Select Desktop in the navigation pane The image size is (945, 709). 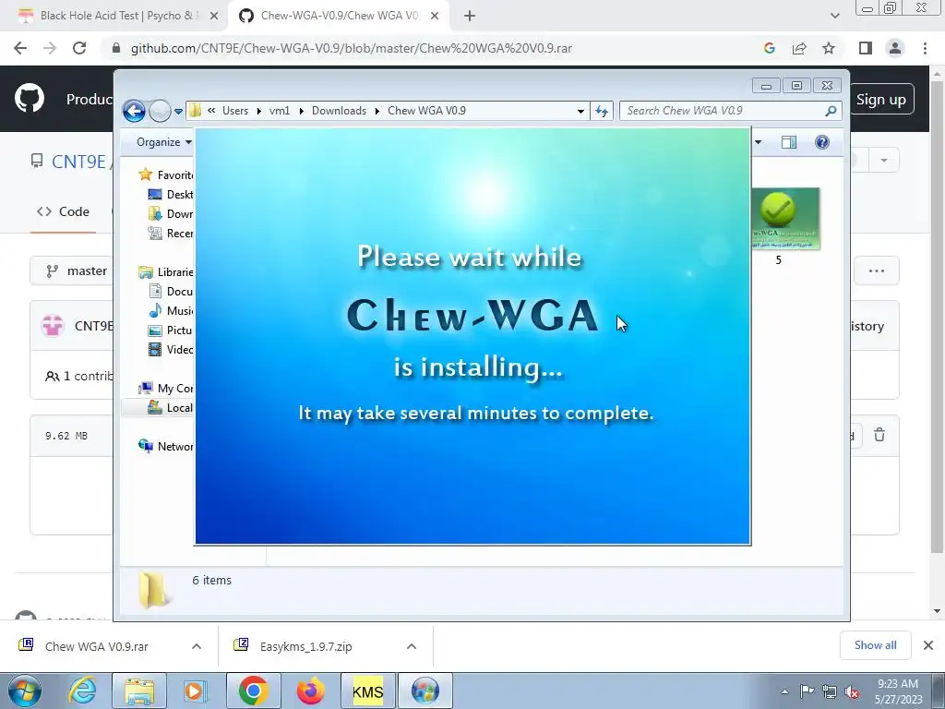click(171, 194)
